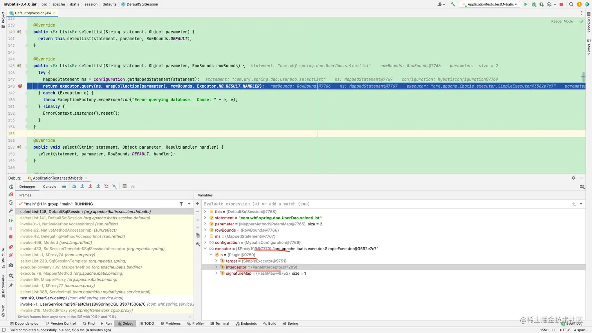
Task: Toggle layout restore icon at Variables right
Action: coord(582,186)
